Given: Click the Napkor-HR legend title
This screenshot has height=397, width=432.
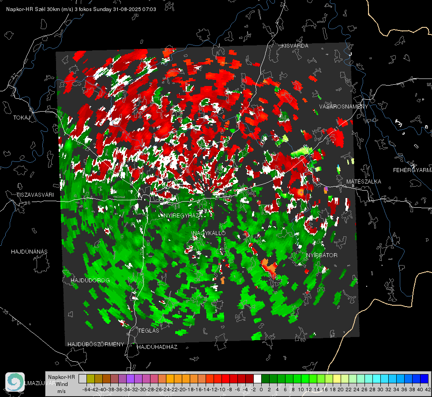Looking at the screenshot, I should tap(61, 377).
